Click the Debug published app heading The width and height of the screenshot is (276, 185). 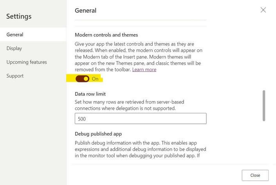pos(96,134)
